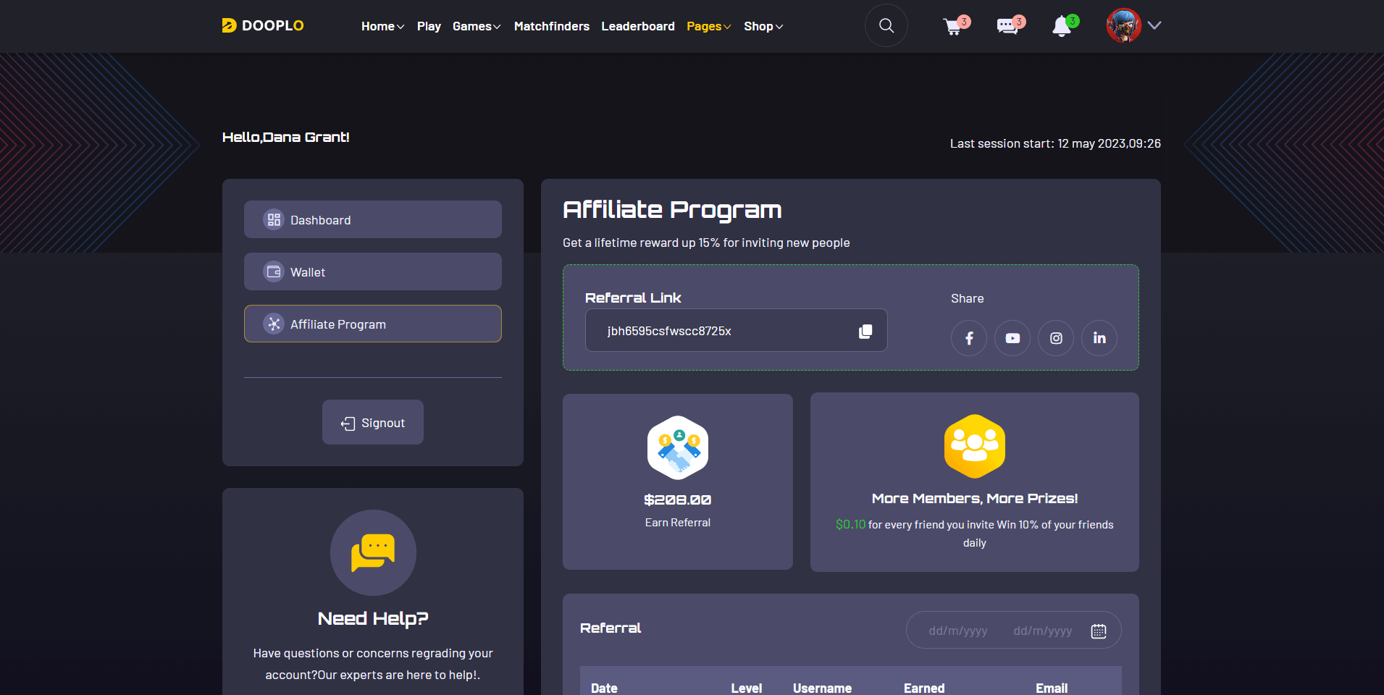1384x695 pixels.
Task: Click the user avatar picture
Action: pos(1123,25)
